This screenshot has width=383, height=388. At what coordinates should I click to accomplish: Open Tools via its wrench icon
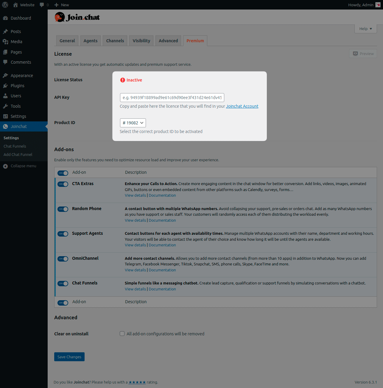5,106
